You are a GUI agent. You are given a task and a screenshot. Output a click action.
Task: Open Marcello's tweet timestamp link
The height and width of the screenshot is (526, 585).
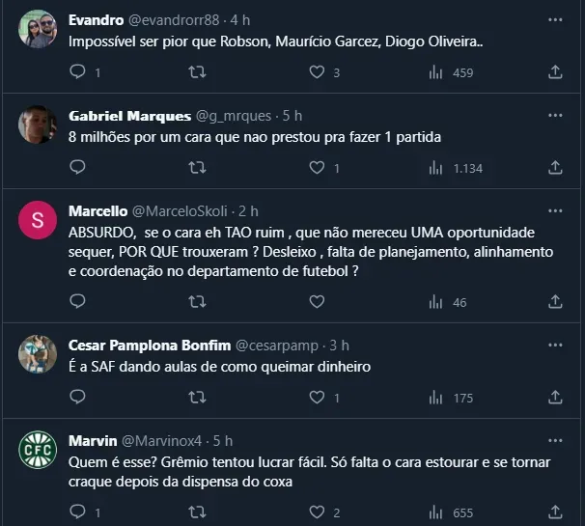[x=248, y=211]
